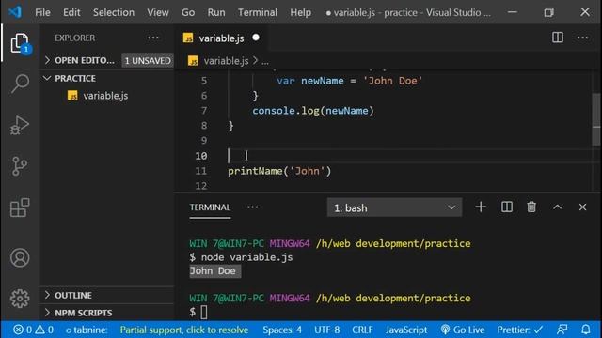The width and height of the screenshot is (602, 338).
Task: Open the Extensions view
Action: [20, 207]
